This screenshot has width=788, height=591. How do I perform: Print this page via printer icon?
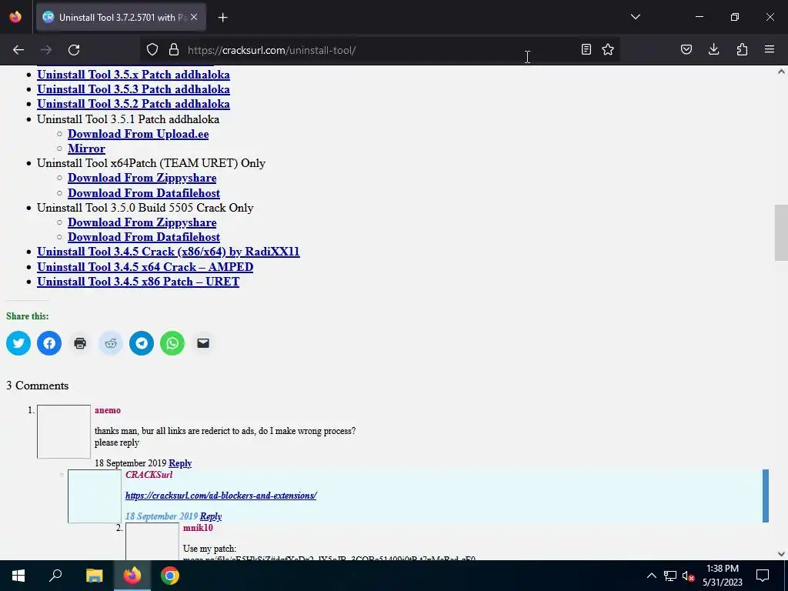point(80,343)
